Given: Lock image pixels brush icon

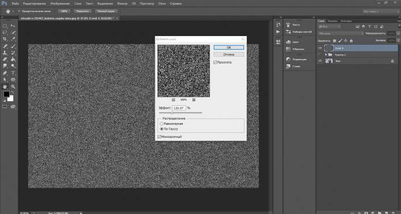Looking at the screenshot, I should pyautogui.click(x=340, y=41).
